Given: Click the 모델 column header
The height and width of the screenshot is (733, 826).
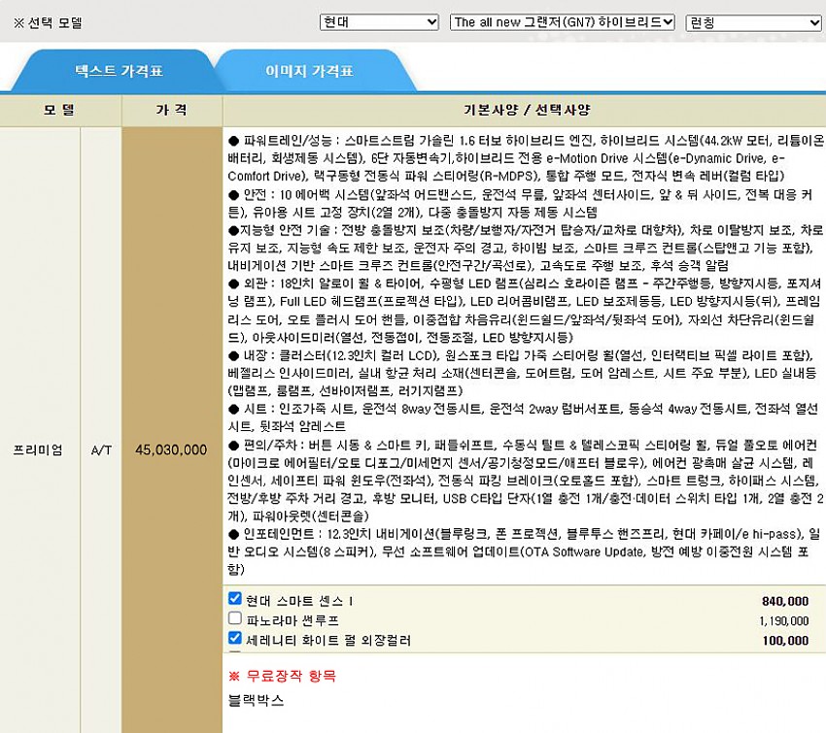Looking at the screenshot, I should tap(59, 110).
